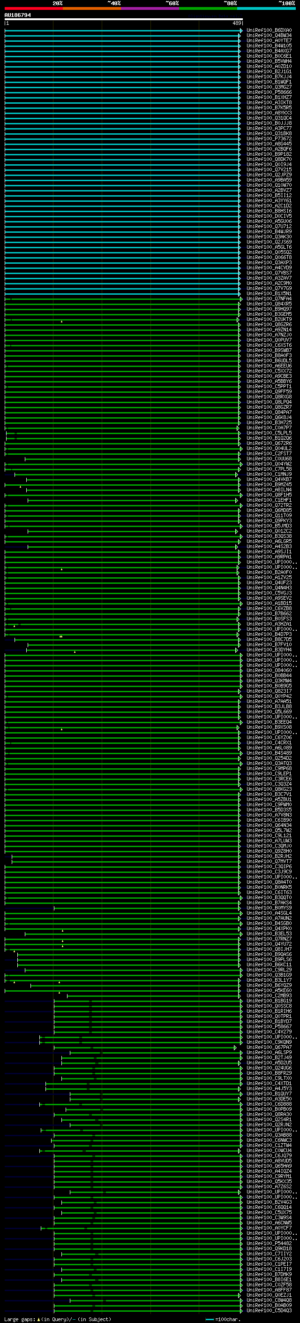
Task: Select the UniRef100_Q24UG6 label
Action: pos(269,1069)
